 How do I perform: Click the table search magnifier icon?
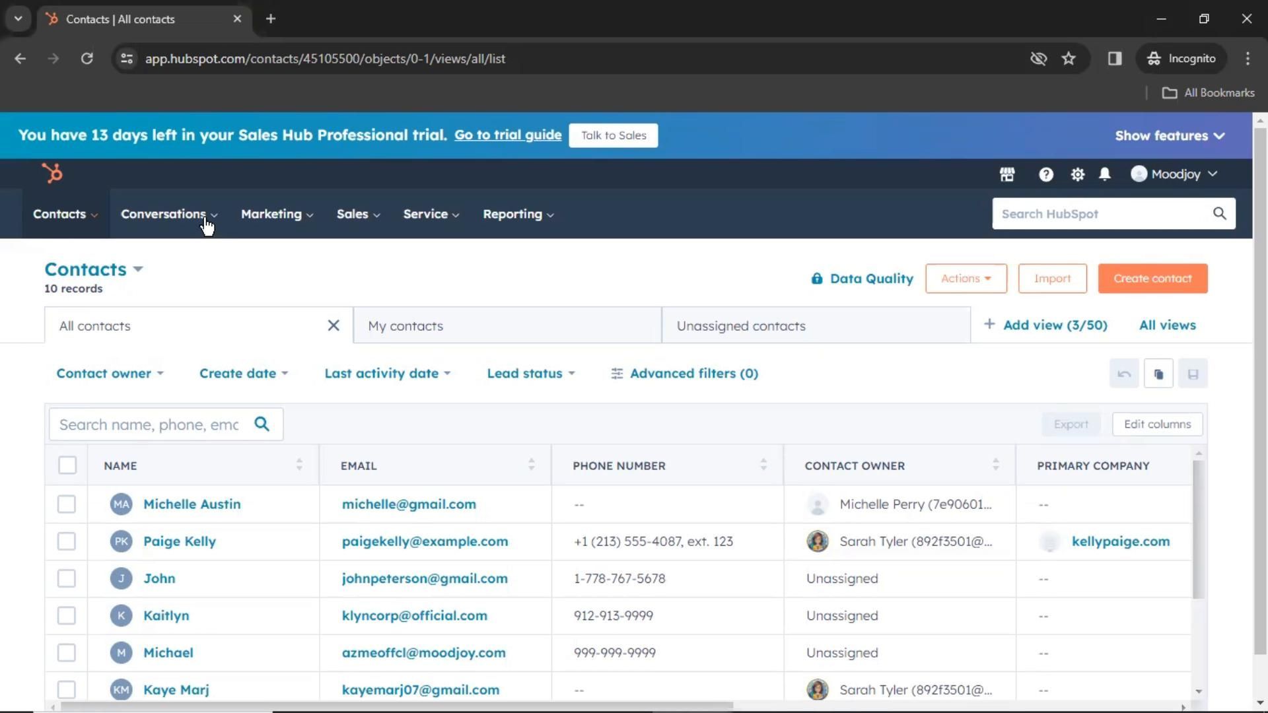262,424
